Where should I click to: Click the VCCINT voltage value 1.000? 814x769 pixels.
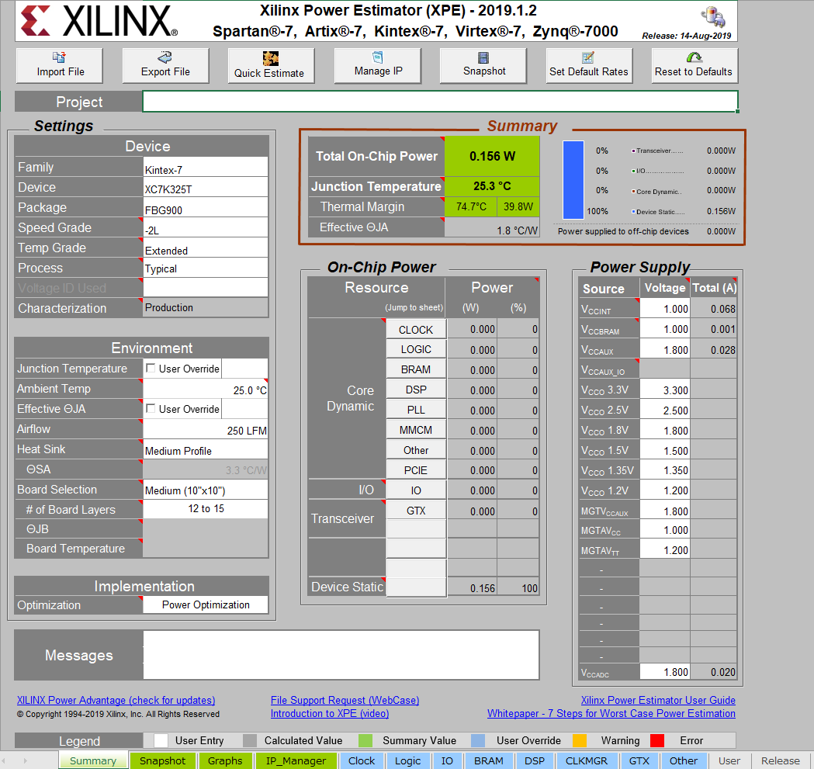tap(665, 309)
